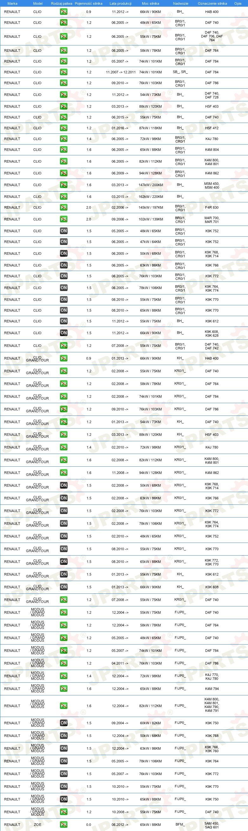Select production date '10.2008 ->'
Viewport: 248px width, 831px height.
coord(120,812)
